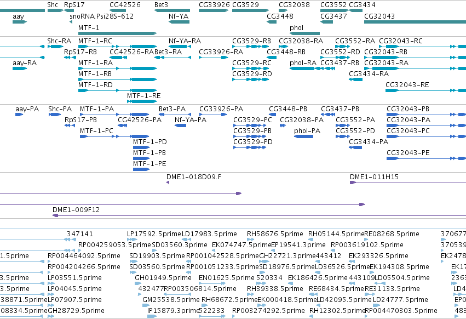Select the RpS17 gene label
466x319 pixels.
74,5
